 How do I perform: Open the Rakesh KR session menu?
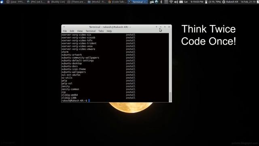pos(230,2)
